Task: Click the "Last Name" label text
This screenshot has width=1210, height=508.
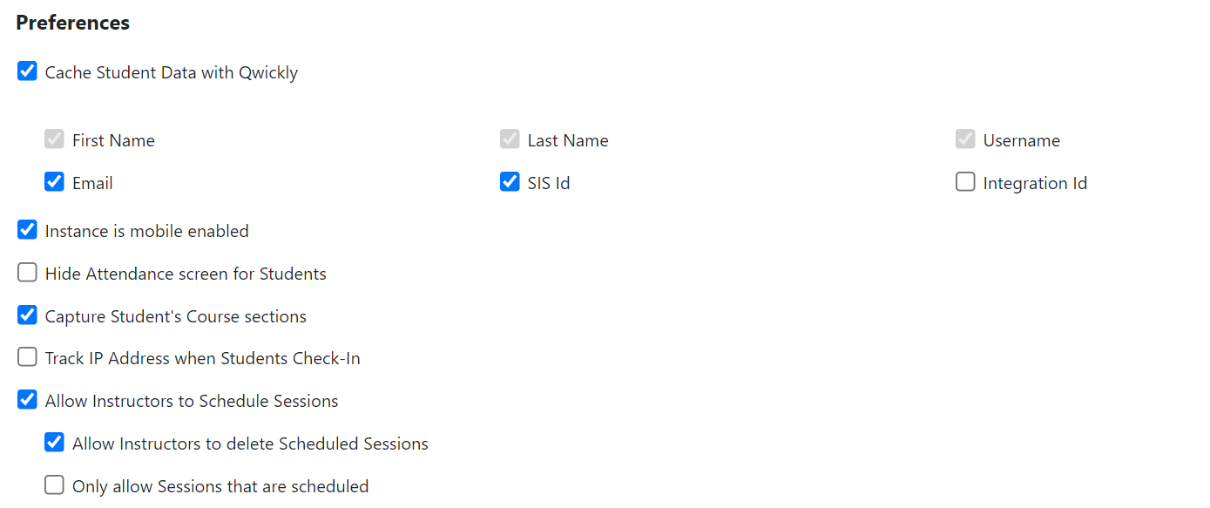Action: pyautogui.click(x=568, y=140)
